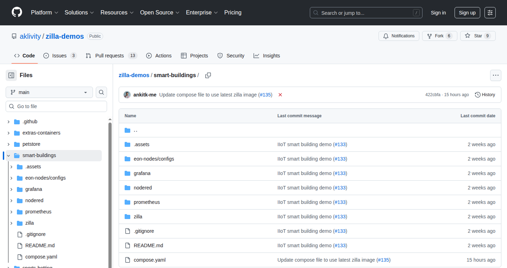Open commit History link
507x268 pixels.
pos(485,95)
